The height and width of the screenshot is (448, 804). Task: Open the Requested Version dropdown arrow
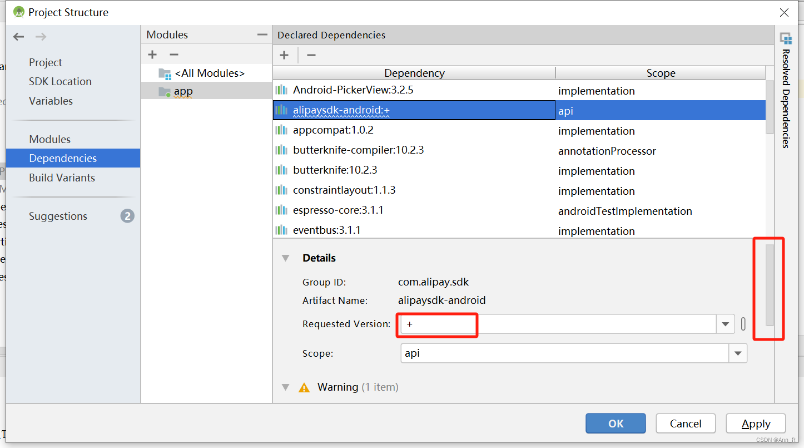725,324
